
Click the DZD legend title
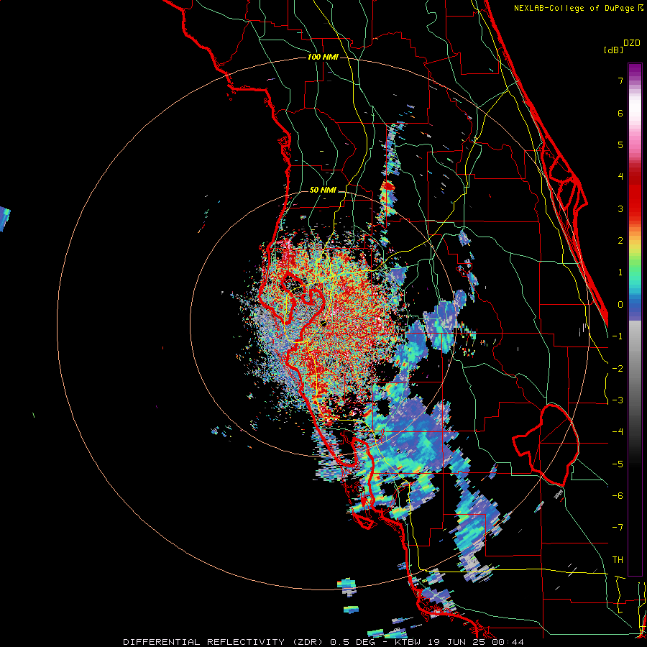[632, 43]
